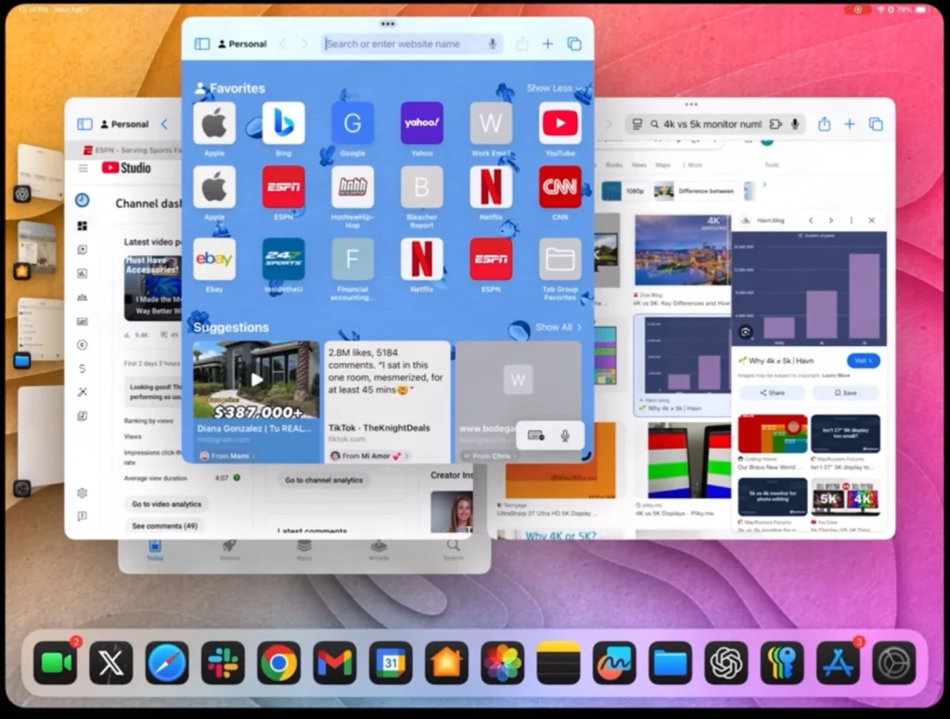
Task: Click 4k vs 5k monitor search field
Action: tap(715, 124)
